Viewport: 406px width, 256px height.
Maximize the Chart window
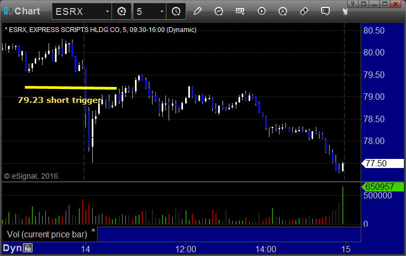click(x=385, y=4)
